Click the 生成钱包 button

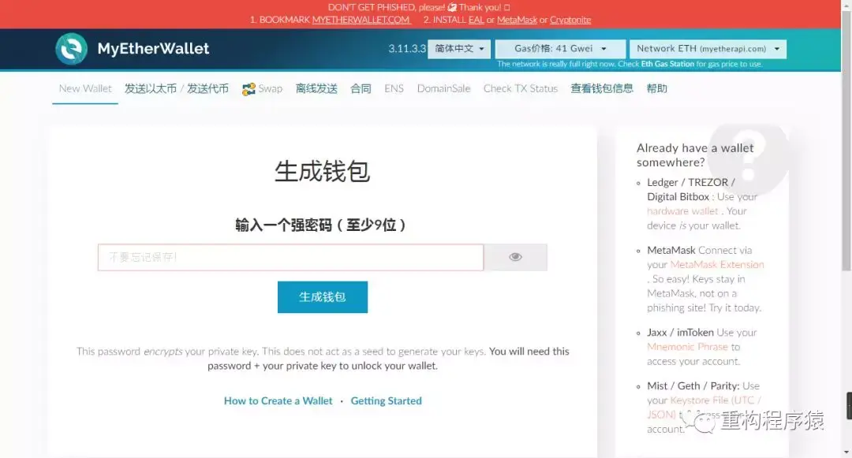pyautogui.click(x=323, y=297)
